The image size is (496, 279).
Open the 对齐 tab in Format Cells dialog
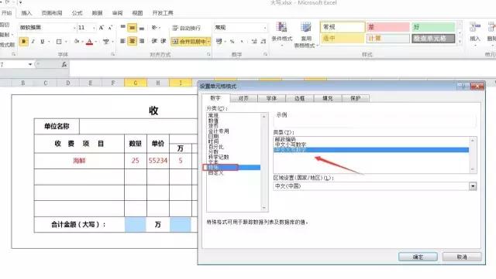(243, 98)
